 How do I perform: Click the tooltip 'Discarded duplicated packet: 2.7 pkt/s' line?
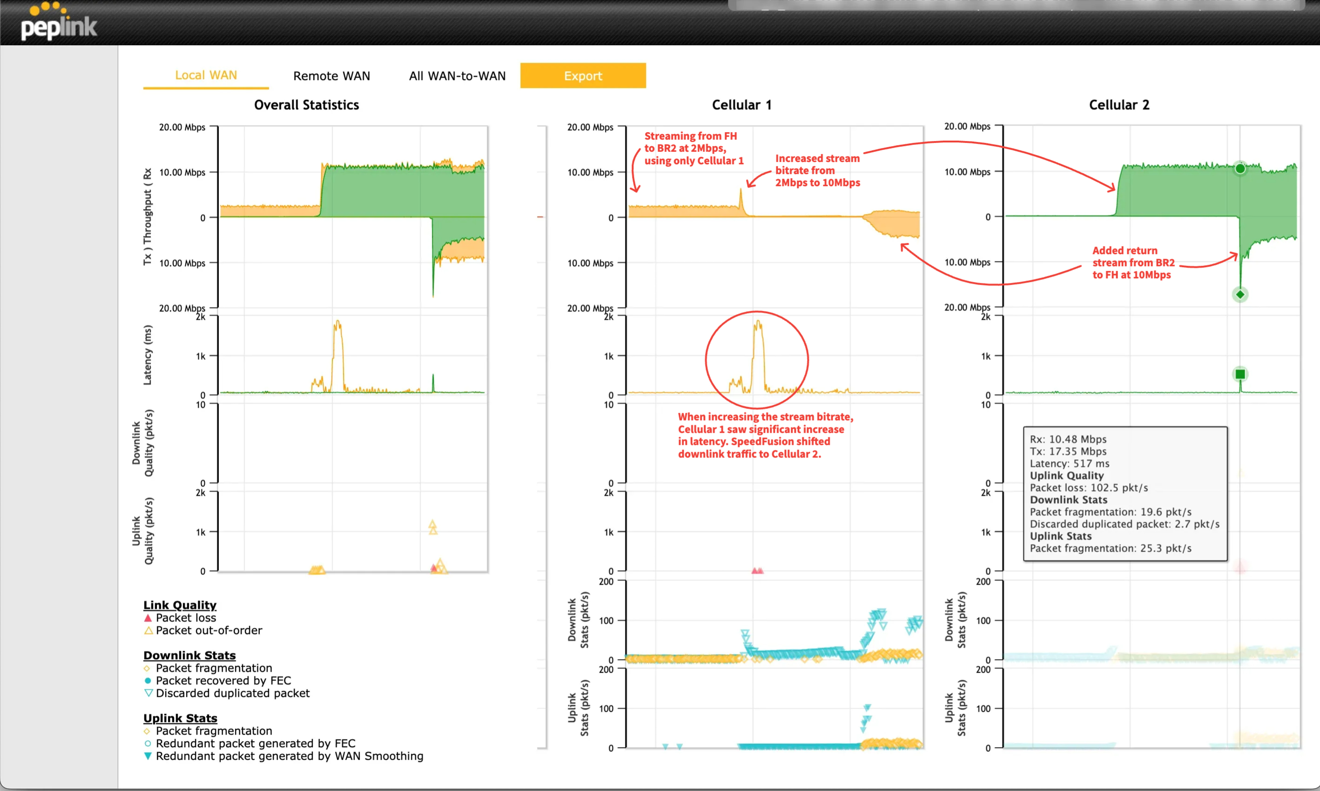click(1125, 524)
